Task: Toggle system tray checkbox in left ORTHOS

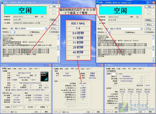Action: 50,32
